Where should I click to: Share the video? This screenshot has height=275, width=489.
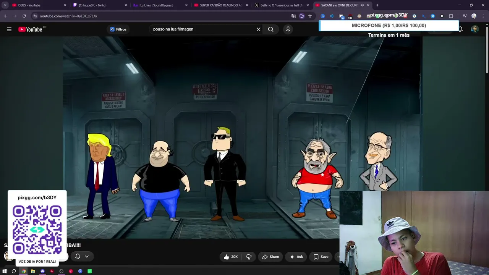tap(270, 257)
